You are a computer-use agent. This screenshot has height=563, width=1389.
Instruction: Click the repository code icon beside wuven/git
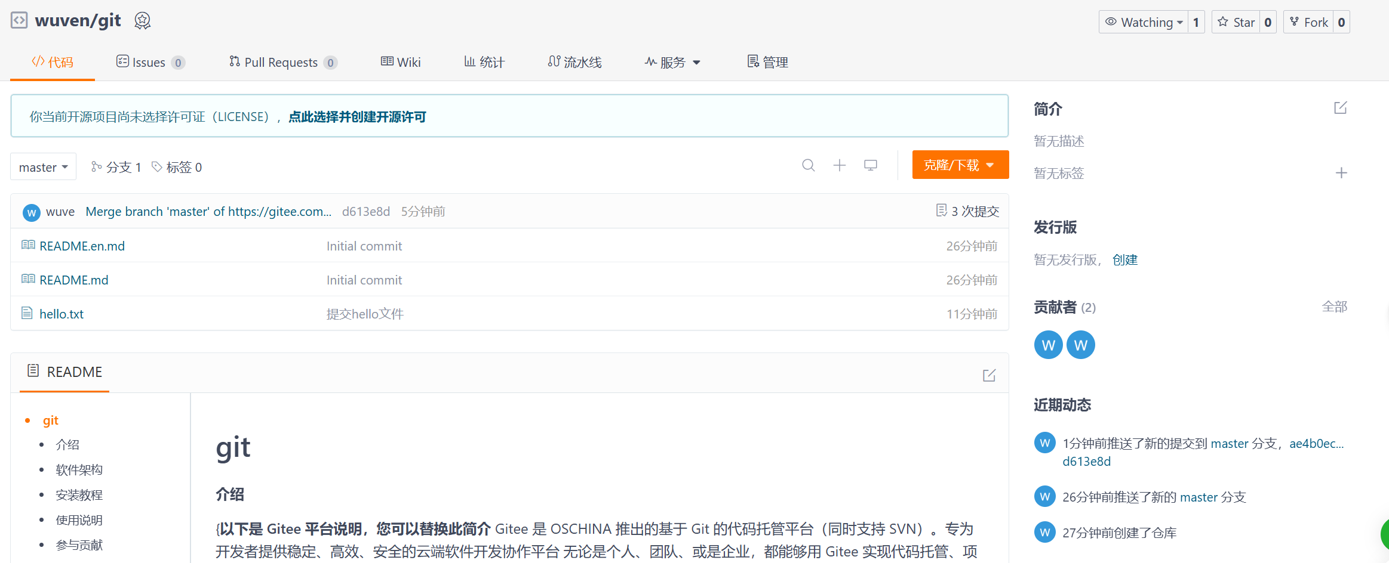[19, 20]
